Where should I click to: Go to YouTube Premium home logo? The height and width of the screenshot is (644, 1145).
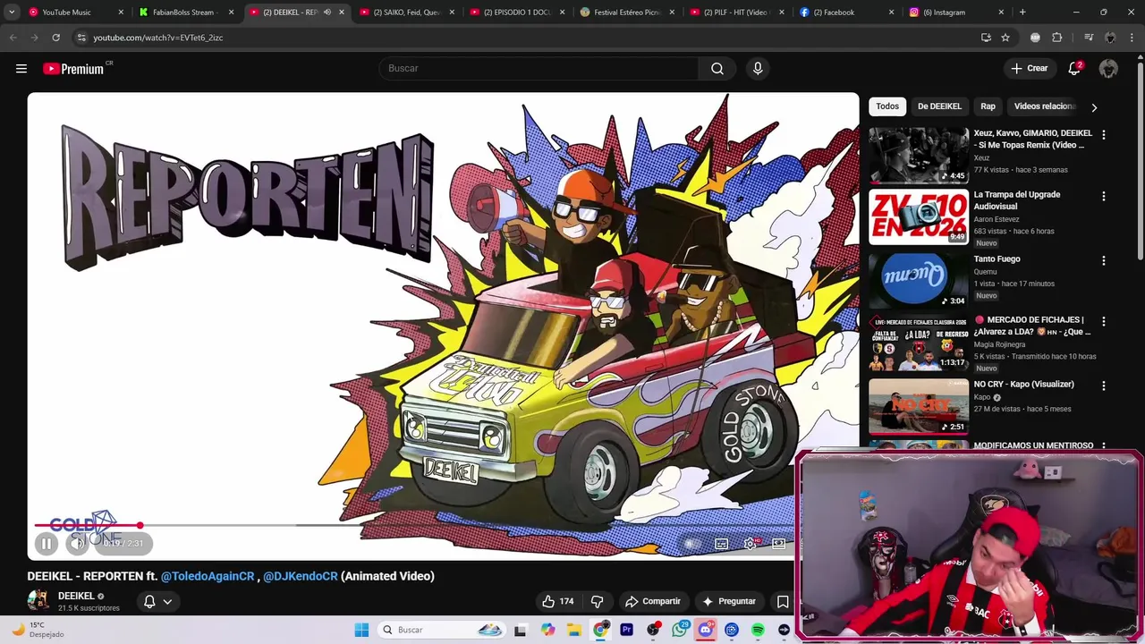click(74, 69)
